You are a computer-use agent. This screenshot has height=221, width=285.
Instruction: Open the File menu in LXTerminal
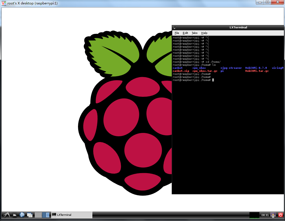[177, 33]
